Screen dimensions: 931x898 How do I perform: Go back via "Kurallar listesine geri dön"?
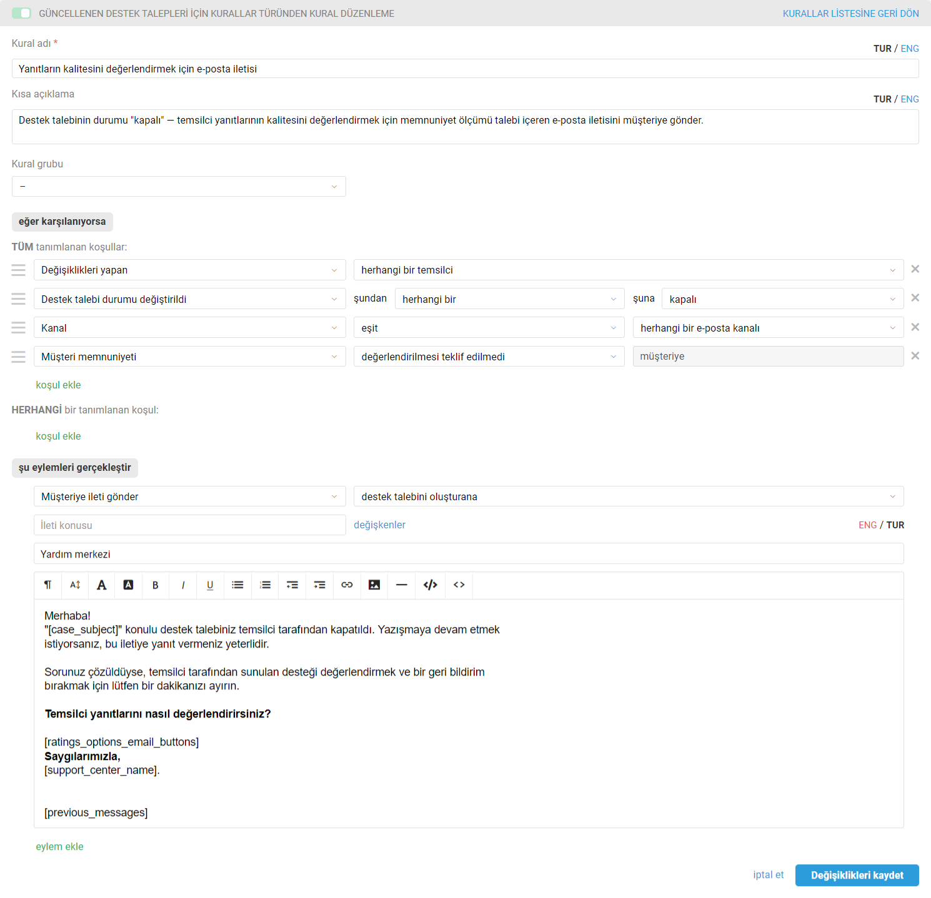[850, 14]
